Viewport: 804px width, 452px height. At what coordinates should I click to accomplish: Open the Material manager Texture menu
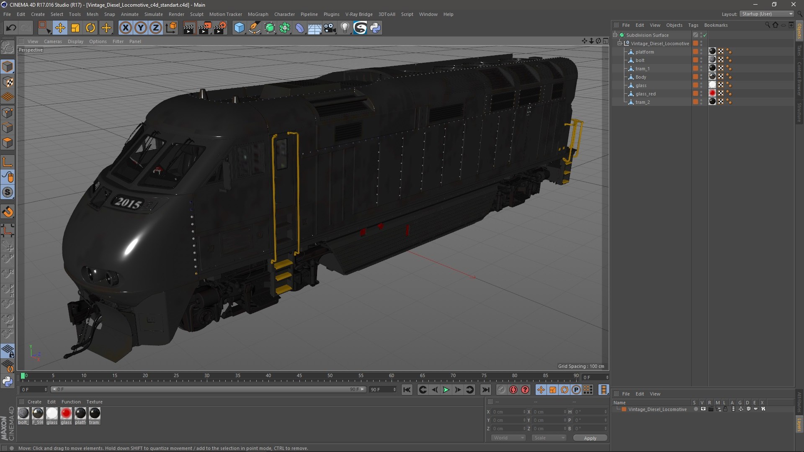[x=94, y=402]
